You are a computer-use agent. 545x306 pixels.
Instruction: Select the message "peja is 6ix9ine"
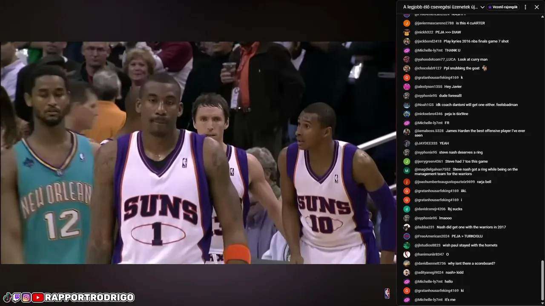[456, 114]
